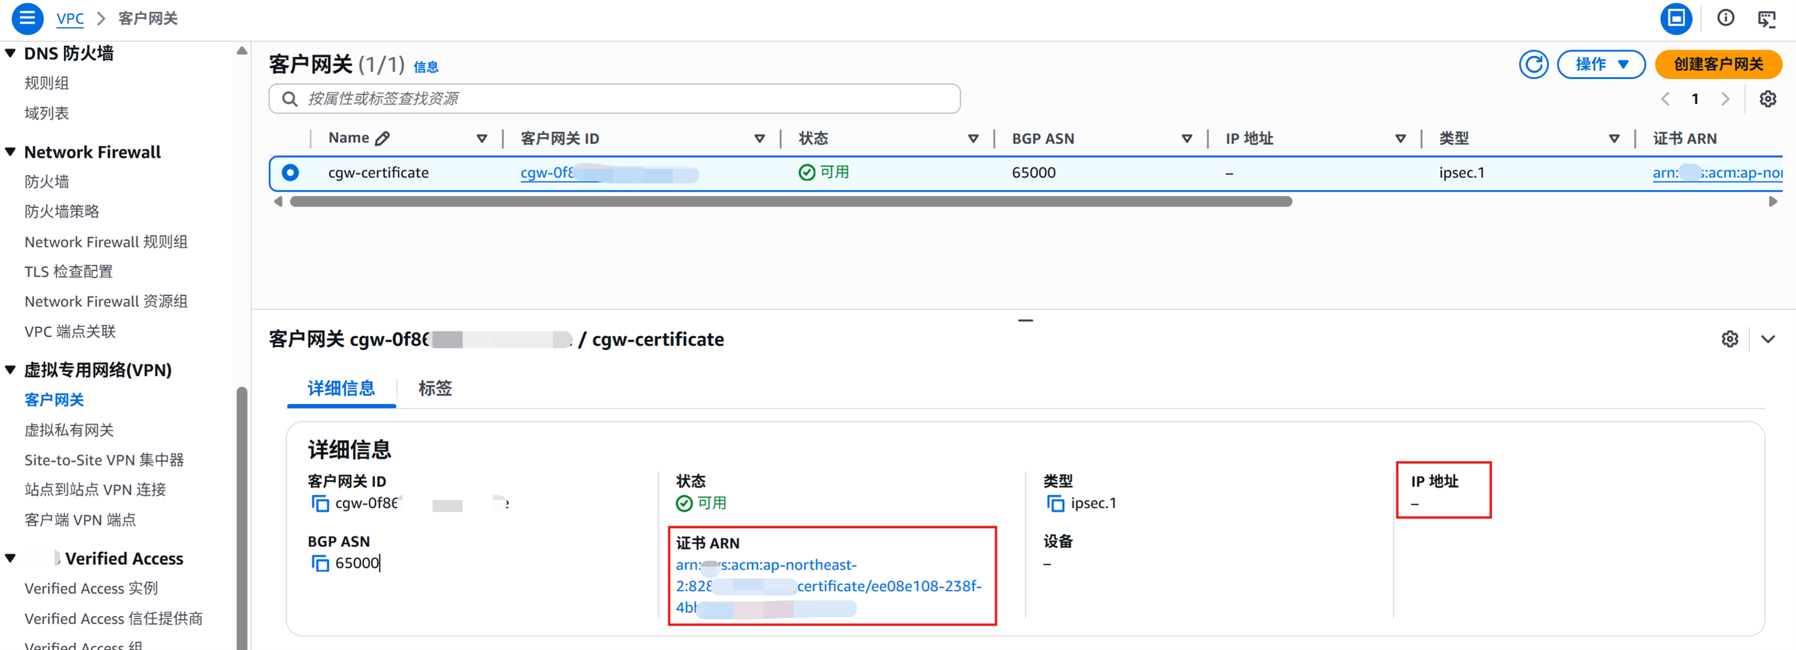Open 防火墙策略 in the sidebar
This screenshot has height=650, width=1796.
[x=62, y=211]
